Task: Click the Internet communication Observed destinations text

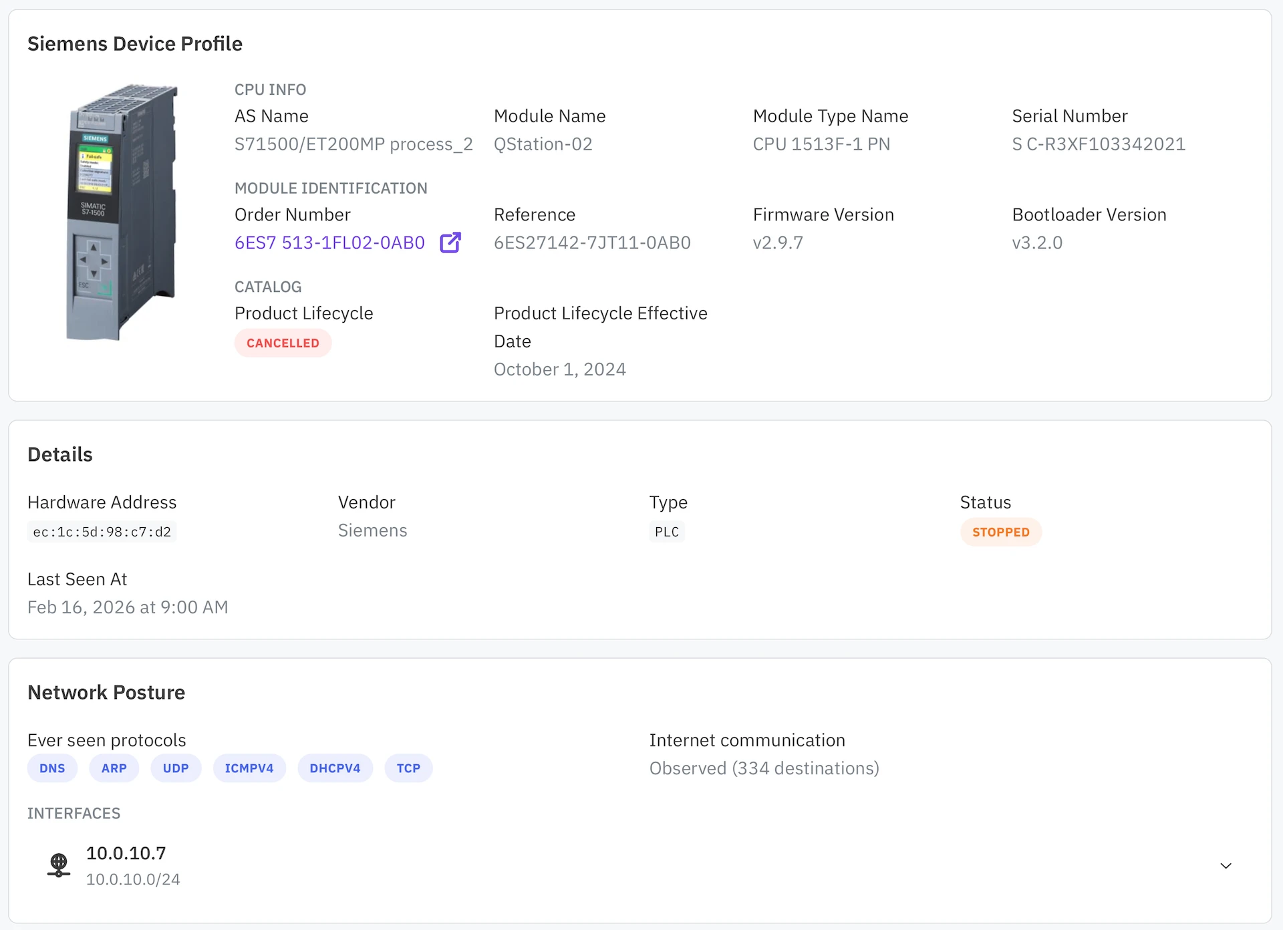Action: [x=764, y=768]
